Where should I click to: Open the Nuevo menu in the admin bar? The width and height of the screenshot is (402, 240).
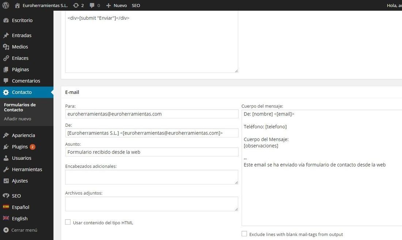120,5
